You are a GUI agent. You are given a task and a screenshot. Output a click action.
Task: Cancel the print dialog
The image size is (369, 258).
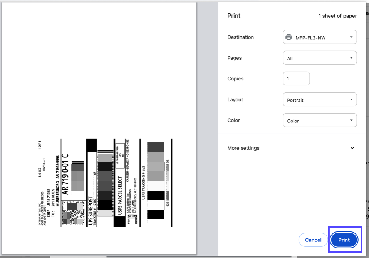(313, 240)
